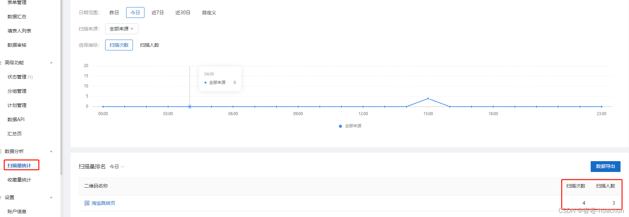Viewport: 629px width, 217px height.
Task: Click the highlighted 04:00 data point
Action: pos(190,107)
